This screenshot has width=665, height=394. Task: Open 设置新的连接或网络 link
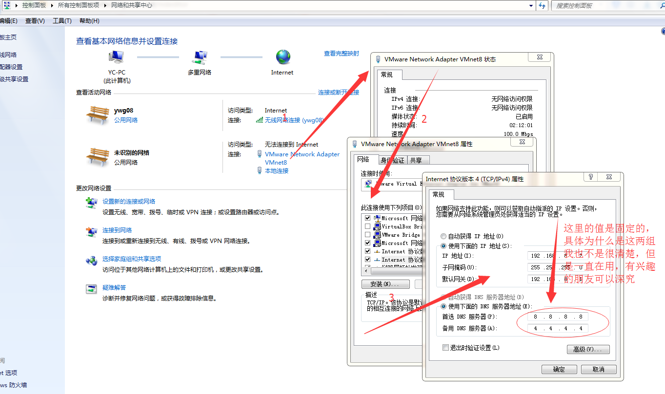click(129, 201)
